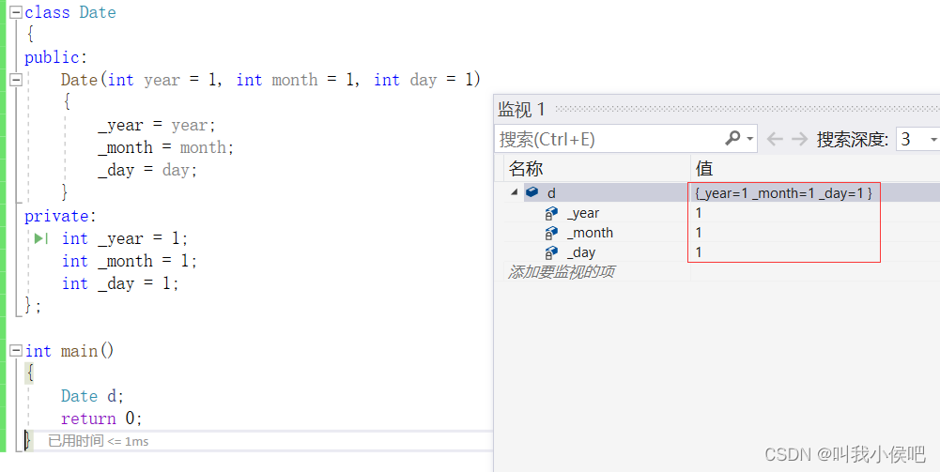The image size is (940, 472).
Task: Open the search options dropdown arrow
Action: pos(750,139)
